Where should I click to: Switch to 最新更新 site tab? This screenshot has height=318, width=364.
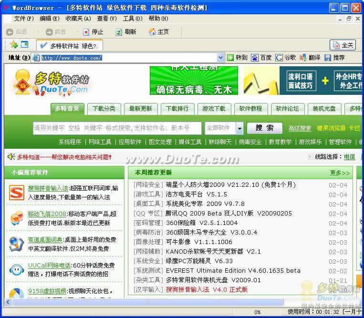(140, 109)
